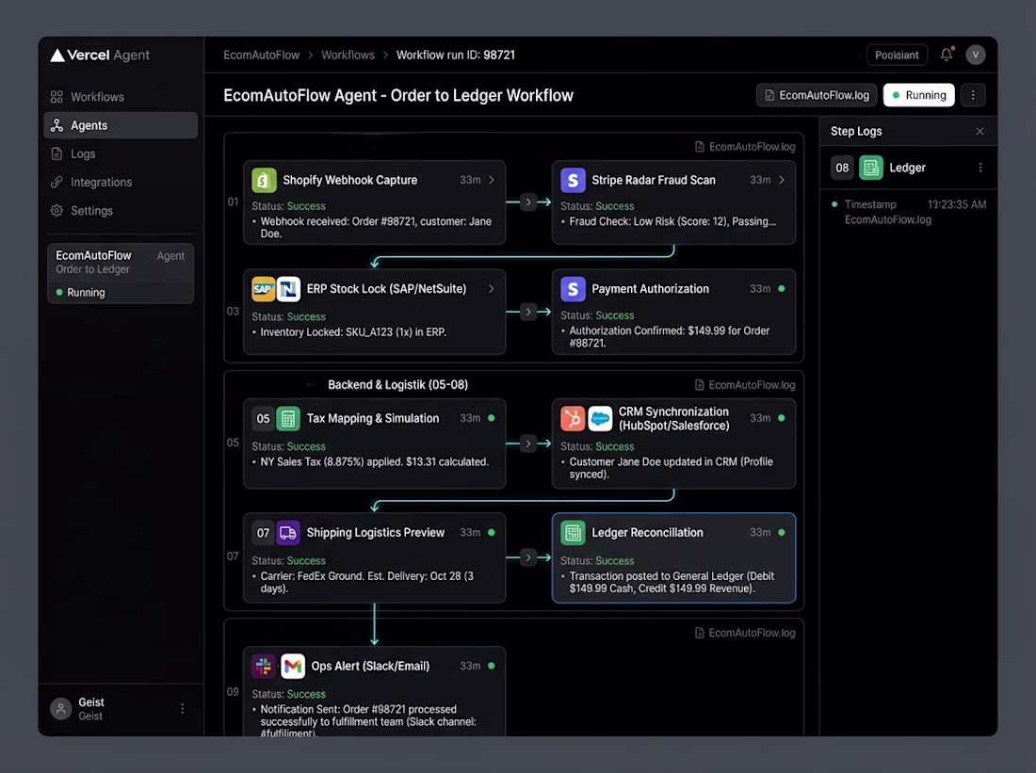Screen dimensions: 1036x773
Task: Open EcomAutoFlow.log link in Backend & Logistik group
Action: pyautogui.click(x=745, y=384)
